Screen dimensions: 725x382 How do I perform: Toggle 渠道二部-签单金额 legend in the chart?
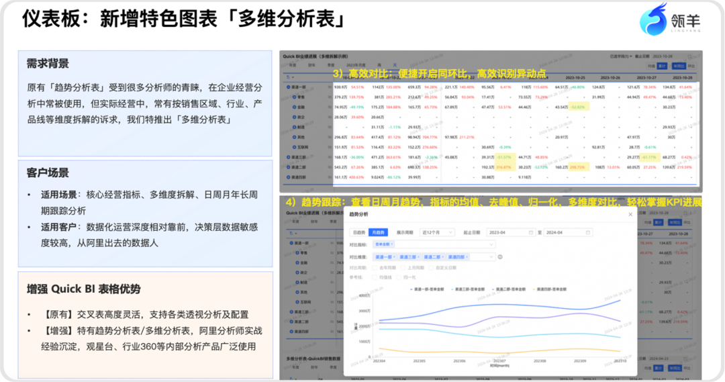509,289
